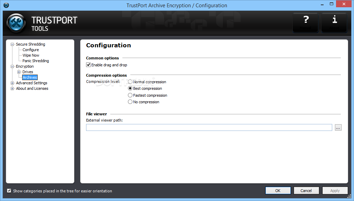
Task: Select Panic Shredding tree entry
Action: [36, 61]
